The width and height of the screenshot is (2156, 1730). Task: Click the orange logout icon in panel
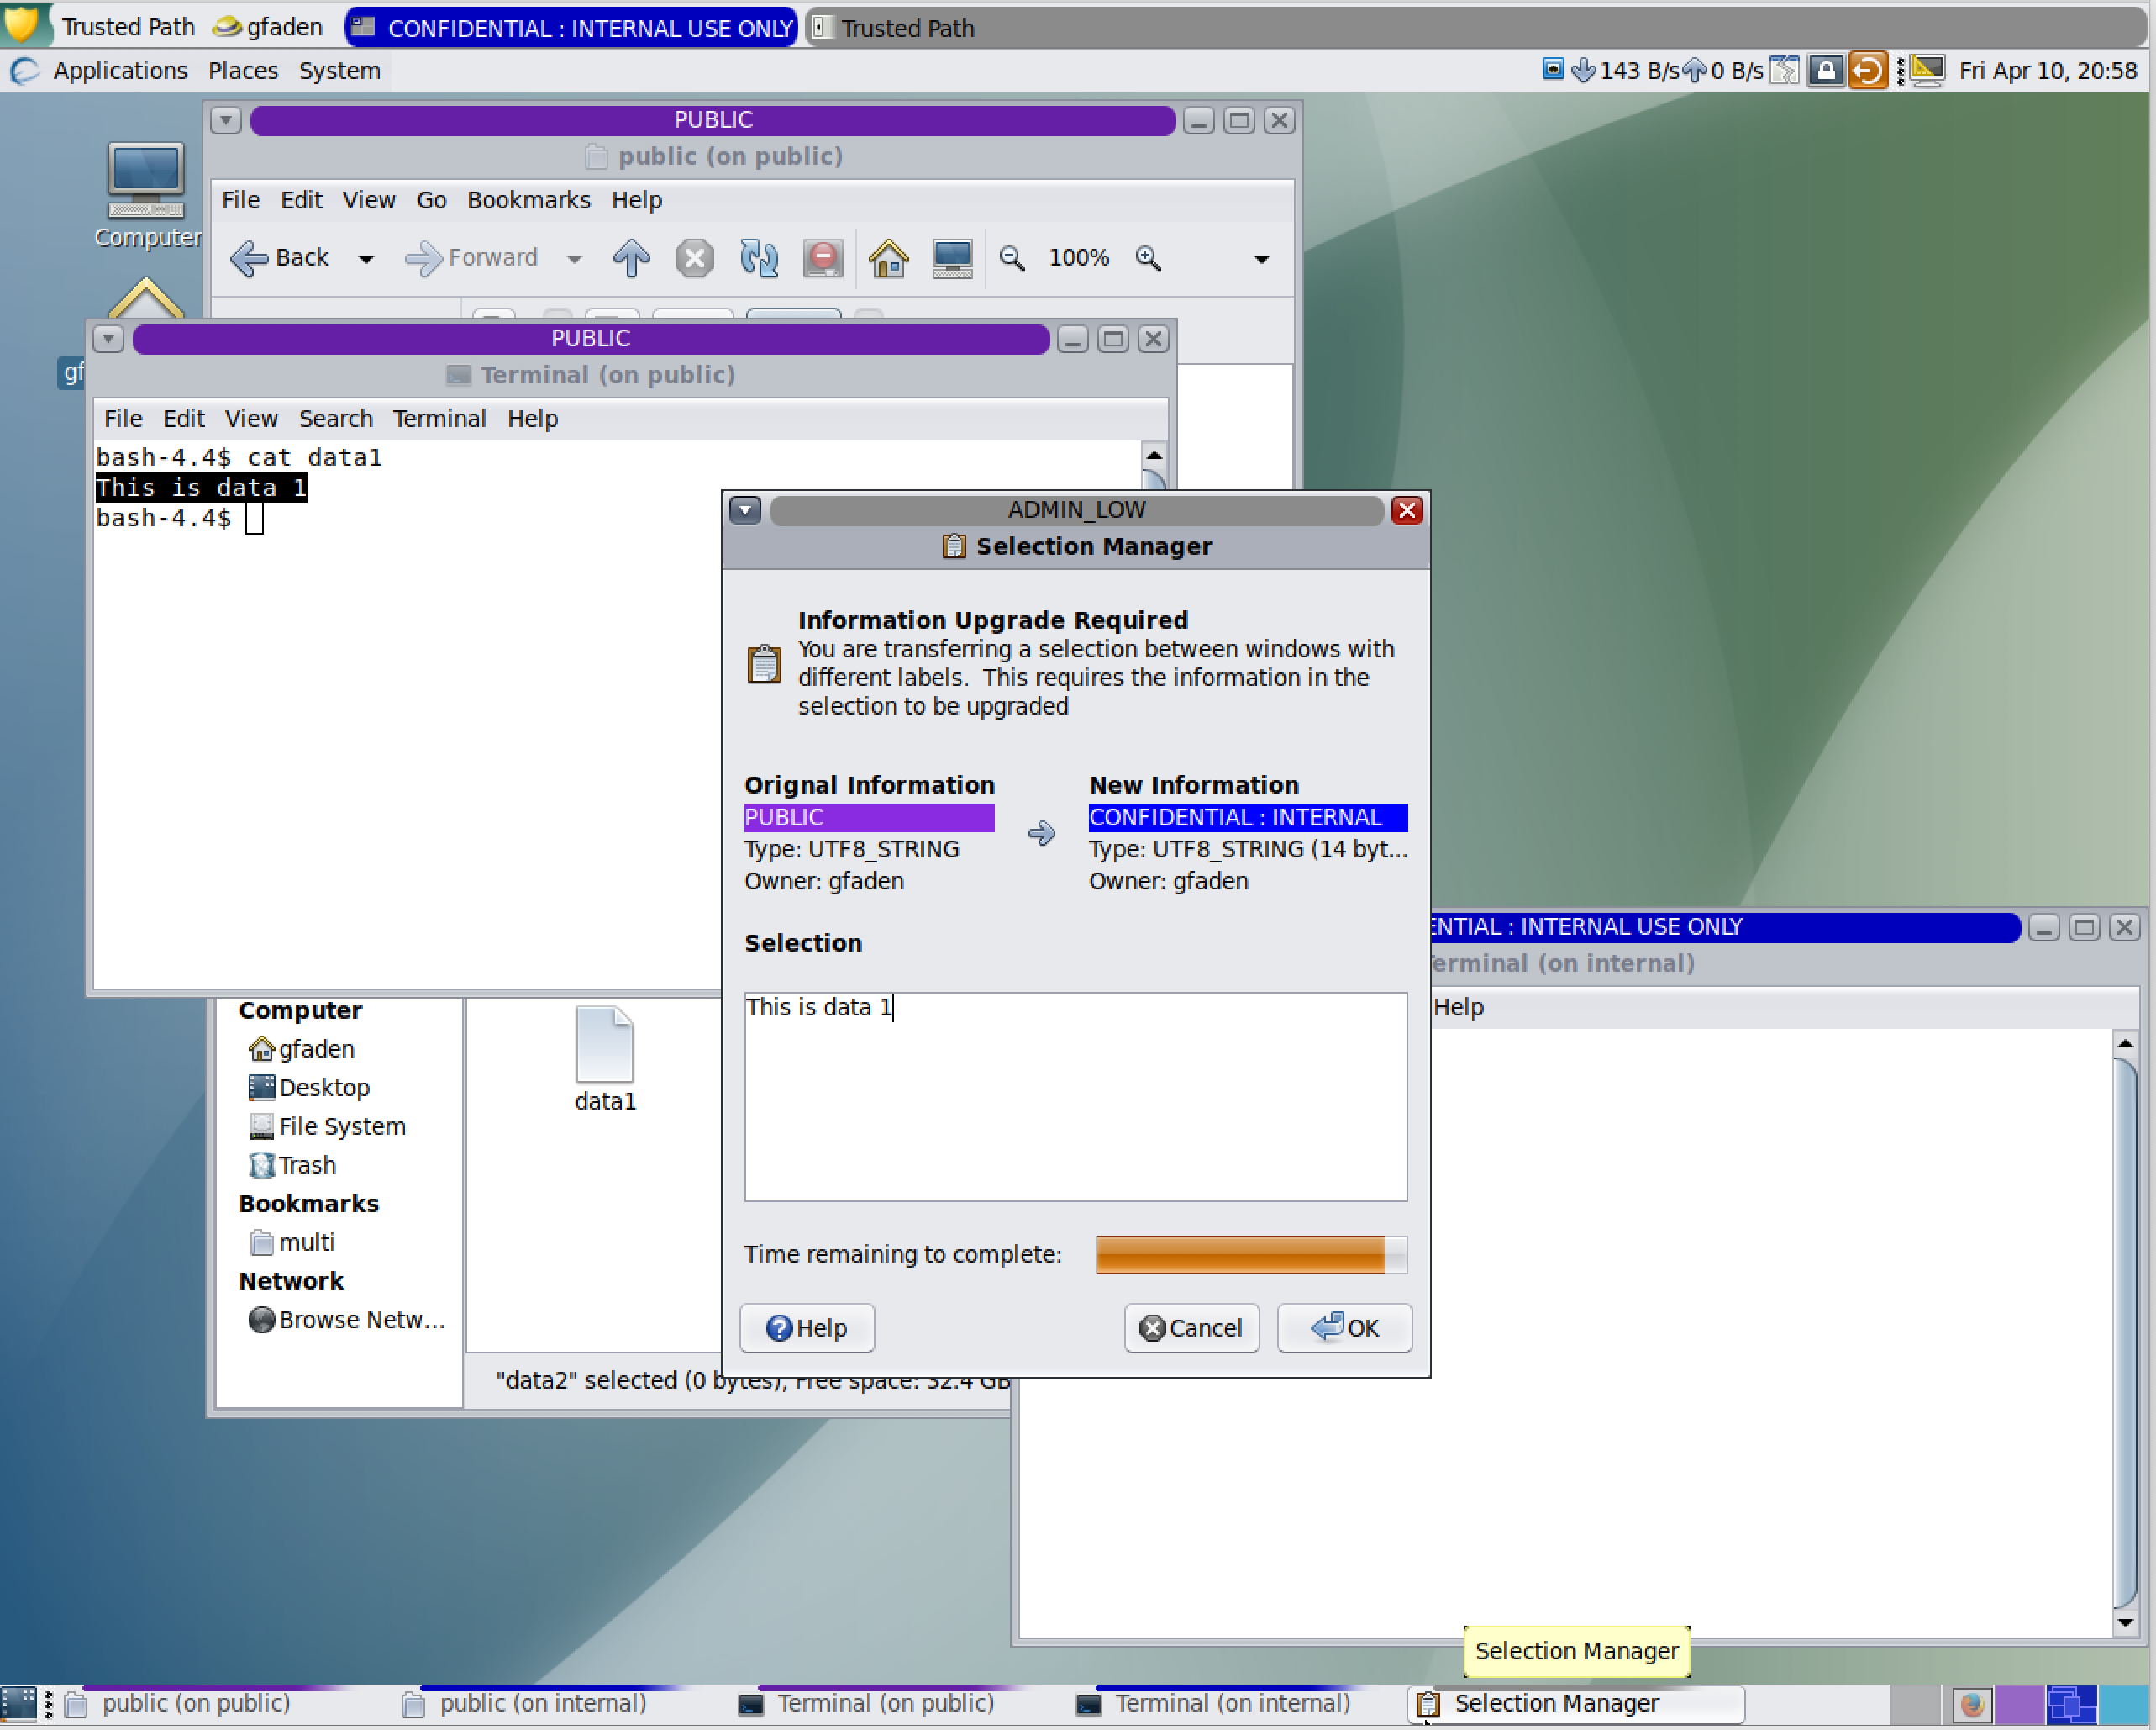[x=1866, y=71]
